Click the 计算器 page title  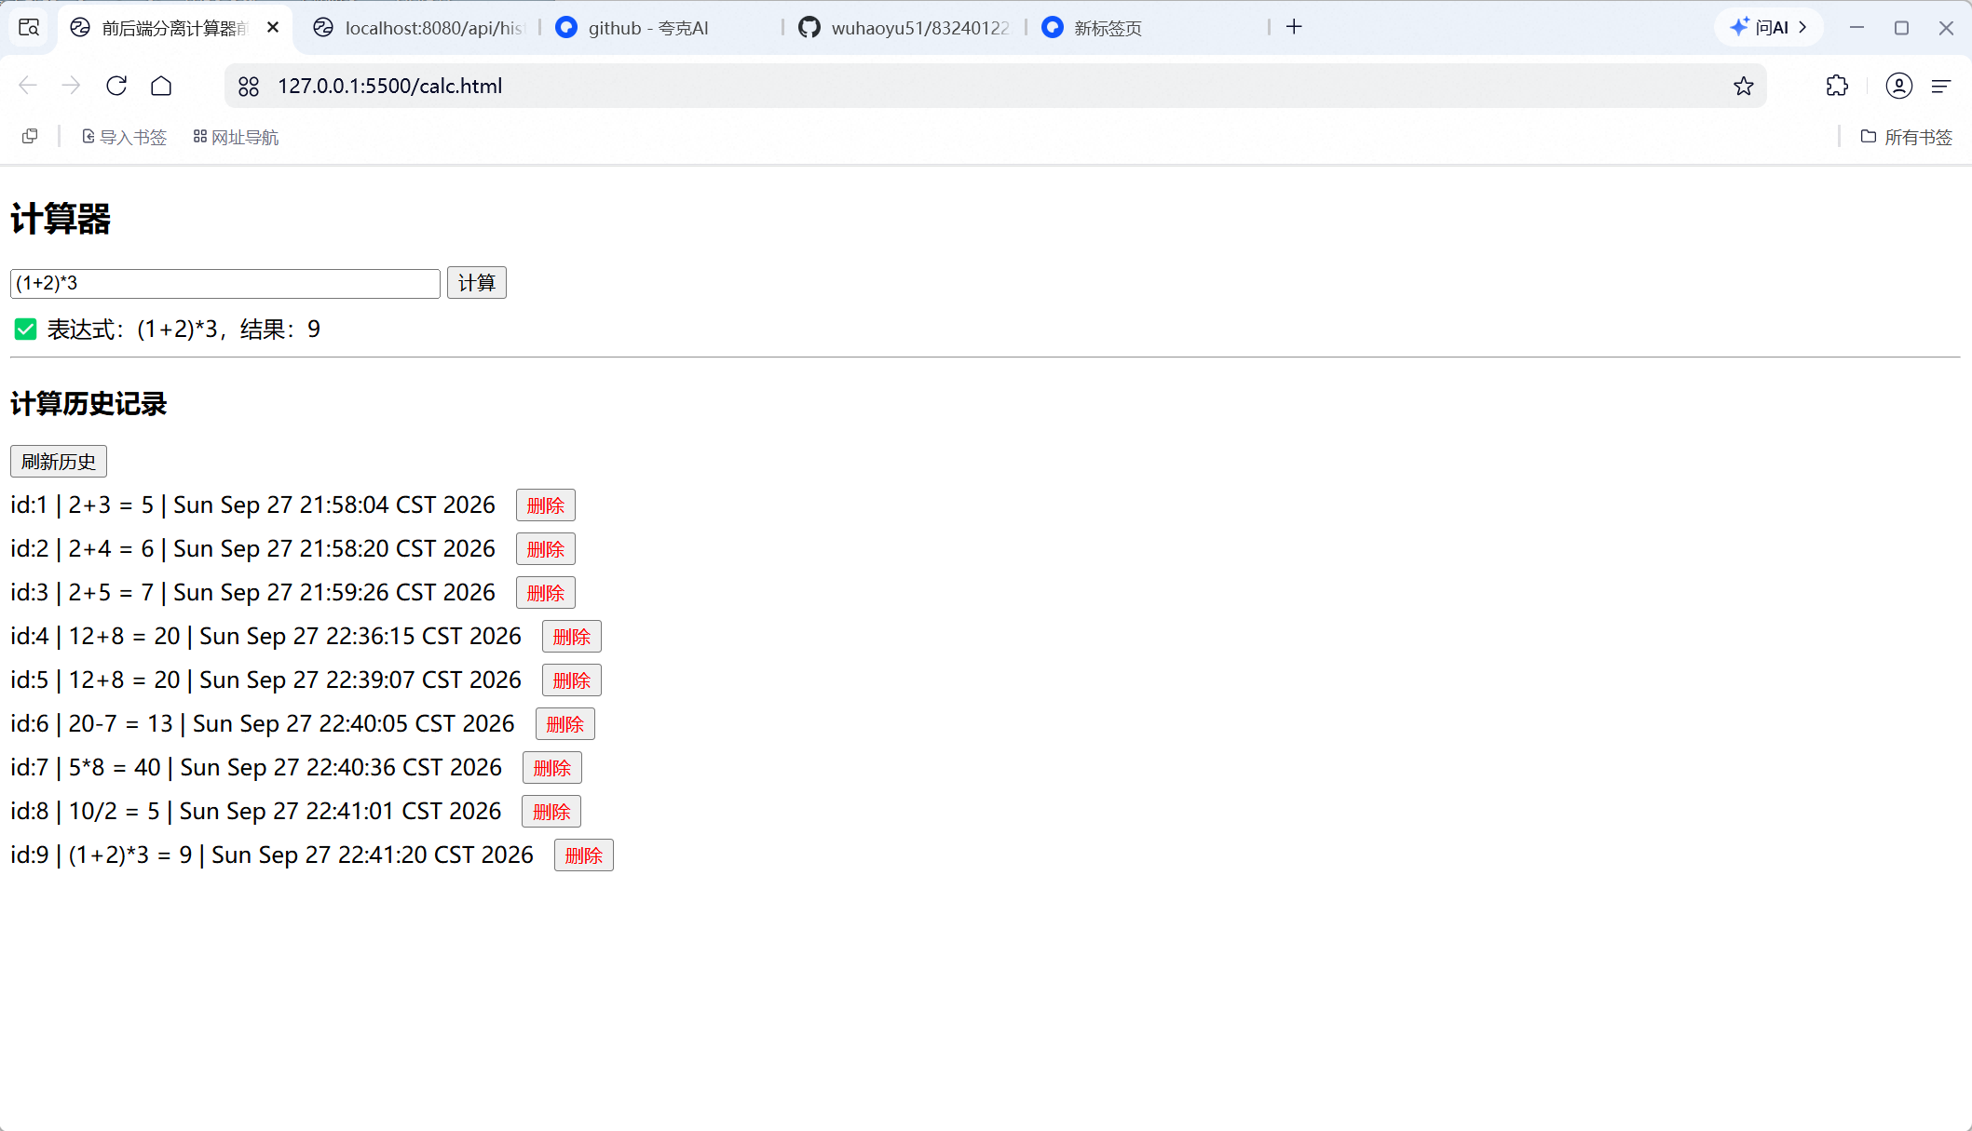point(61,220)
